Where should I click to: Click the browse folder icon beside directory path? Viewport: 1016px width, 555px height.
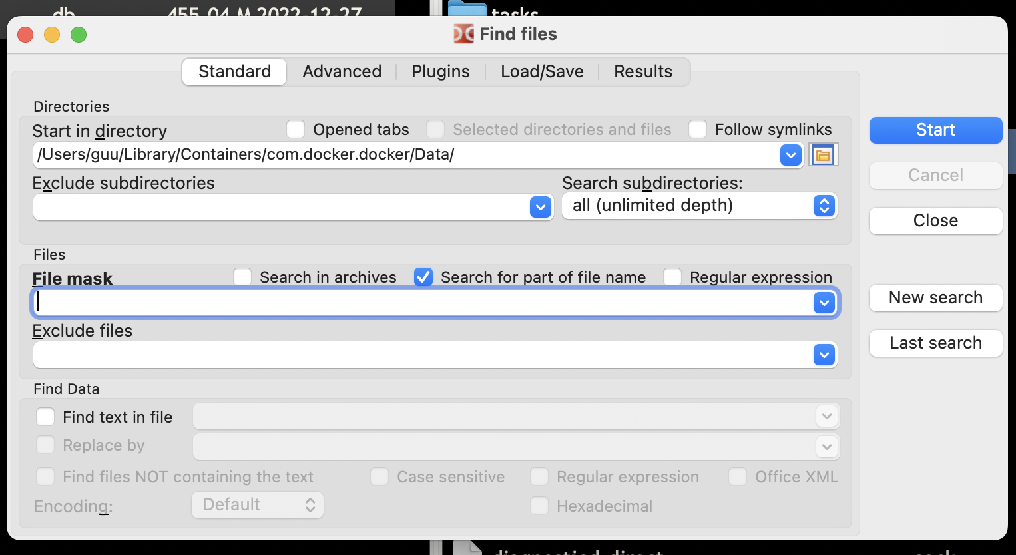click(x=824, y=155)
